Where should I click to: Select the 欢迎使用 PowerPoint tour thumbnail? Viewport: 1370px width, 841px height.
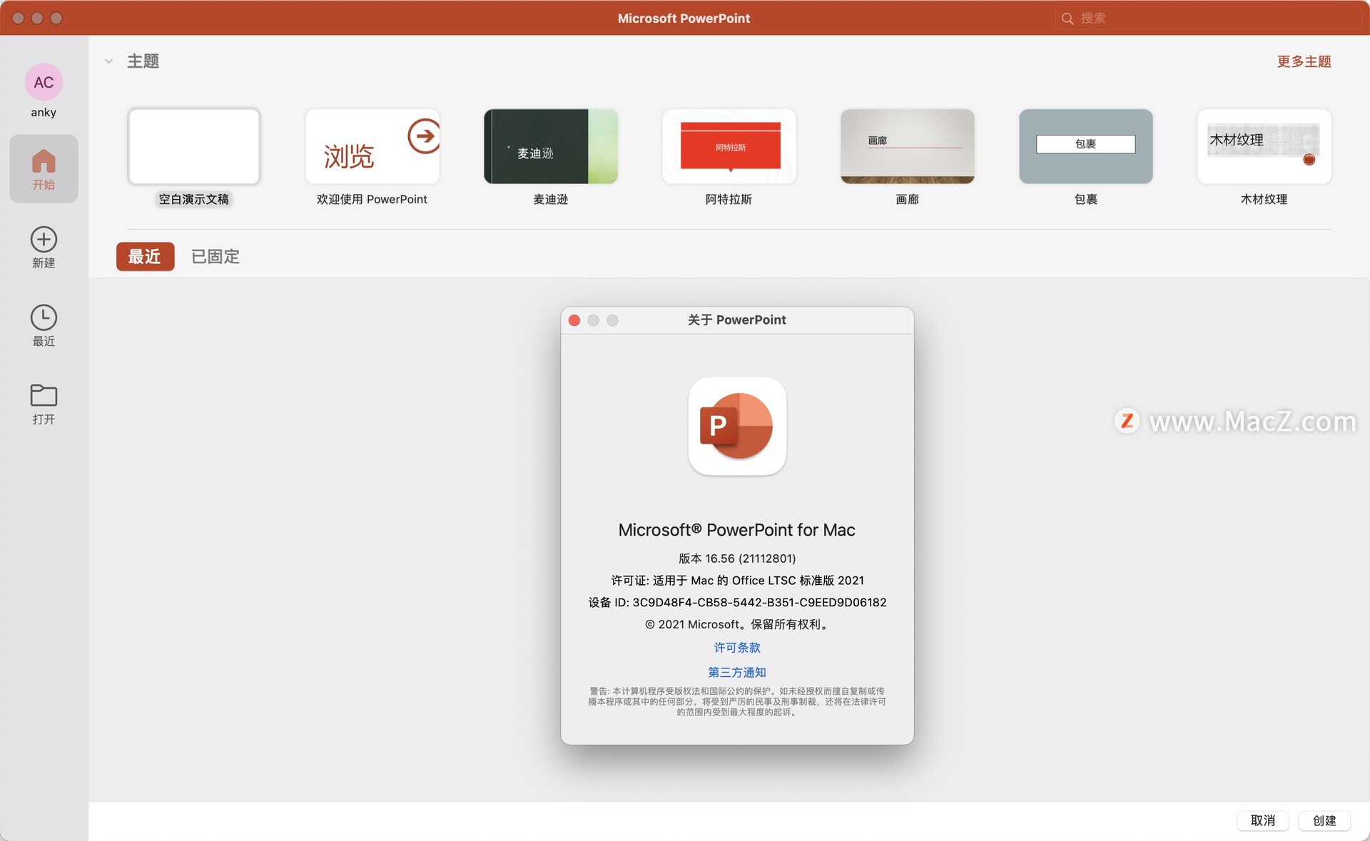click(372, 146)
